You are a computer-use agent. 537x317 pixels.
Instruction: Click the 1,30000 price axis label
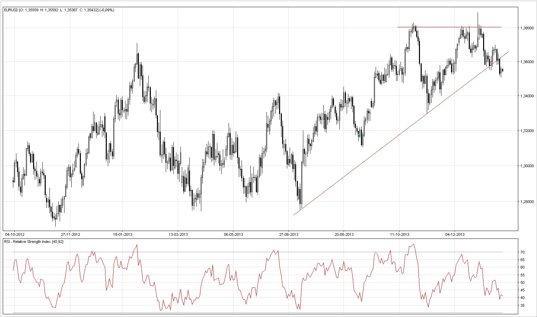(x=527, y=166)
